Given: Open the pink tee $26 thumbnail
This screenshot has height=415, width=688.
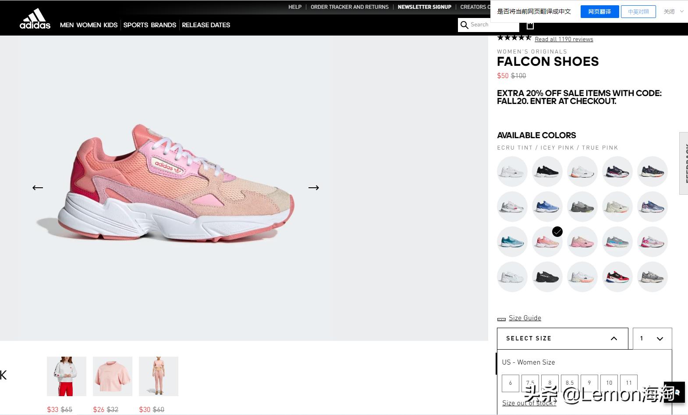Looking at the screenshot, I should (x=113, y=376).
